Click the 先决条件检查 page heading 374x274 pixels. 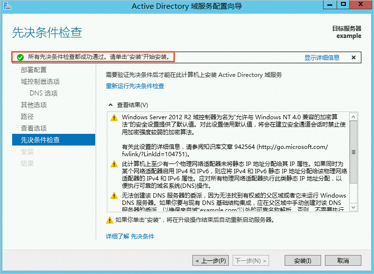coord(47,32)
